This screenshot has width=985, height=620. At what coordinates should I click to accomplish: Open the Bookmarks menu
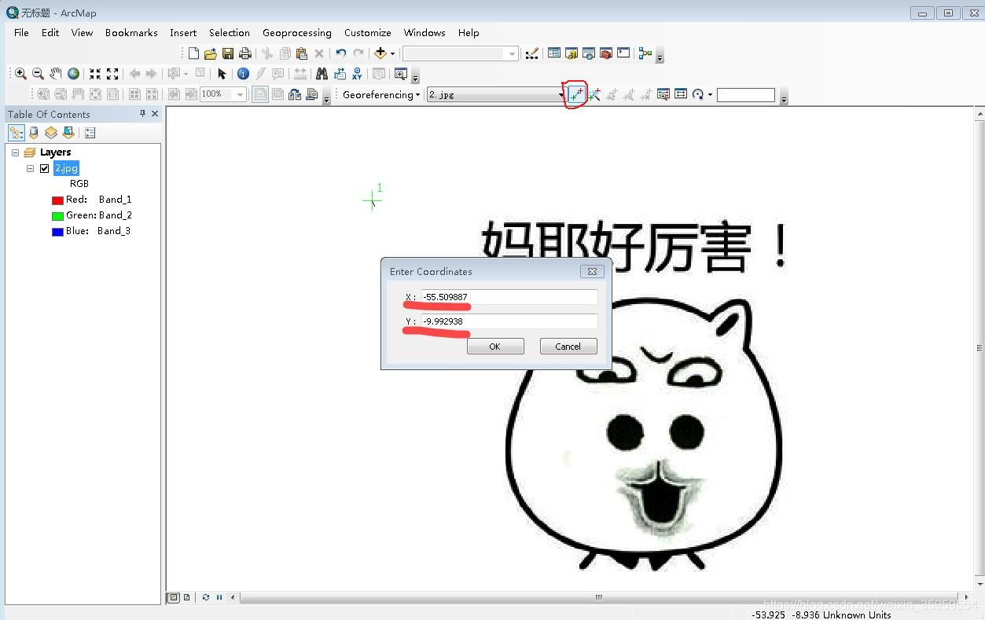pos(131,32)
